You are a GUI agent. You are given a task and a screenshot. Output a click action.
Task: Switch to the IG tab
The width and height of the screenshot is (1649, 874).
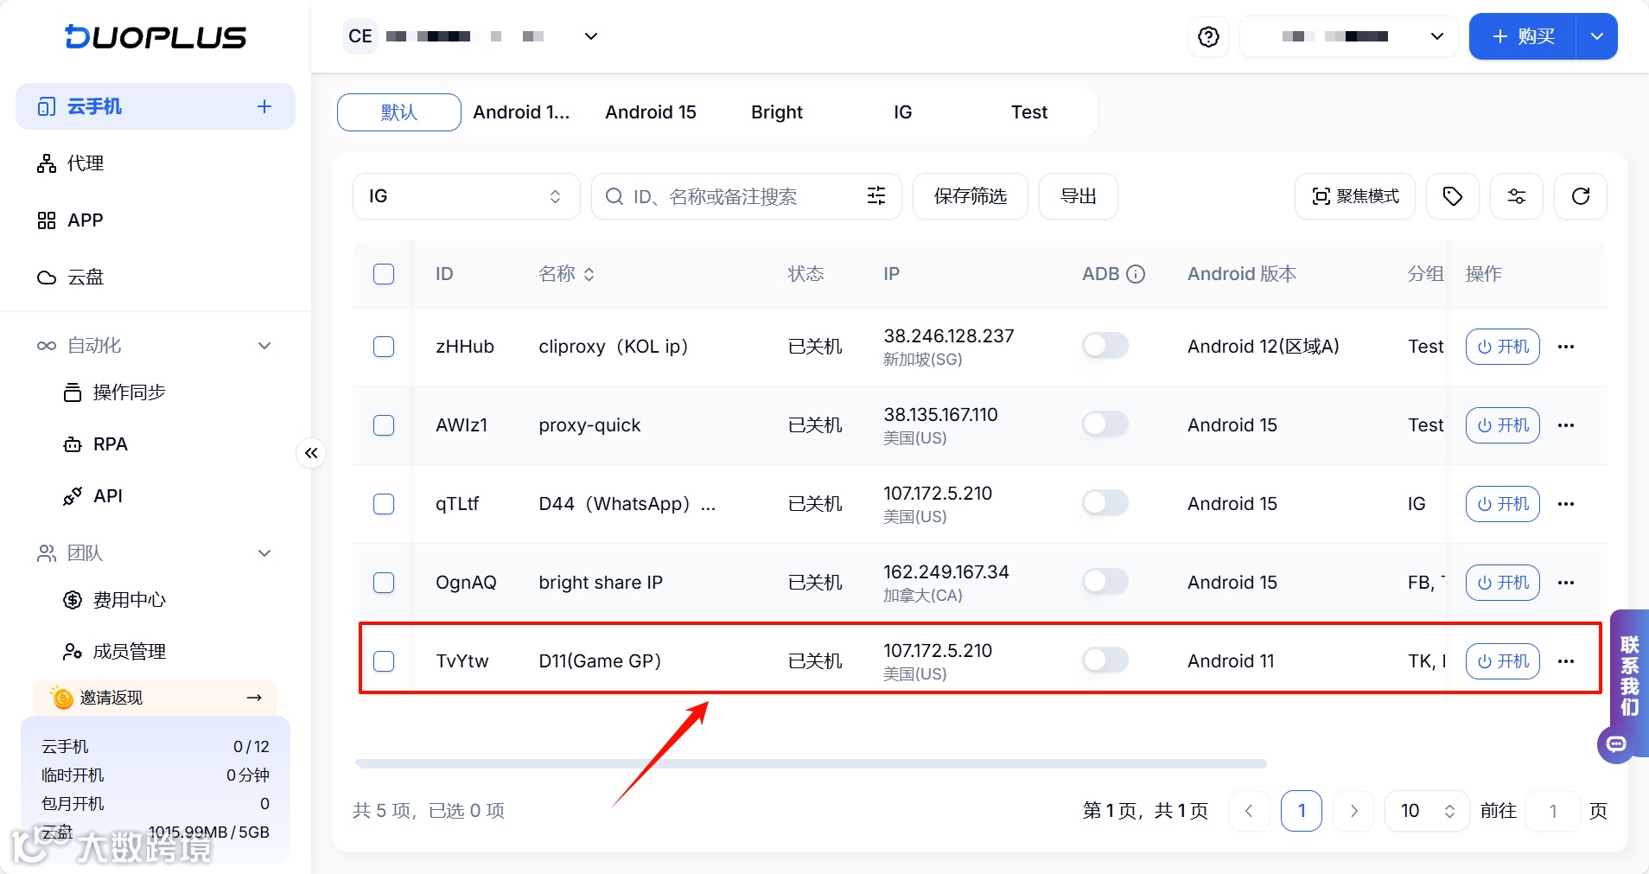click(903, 112)
